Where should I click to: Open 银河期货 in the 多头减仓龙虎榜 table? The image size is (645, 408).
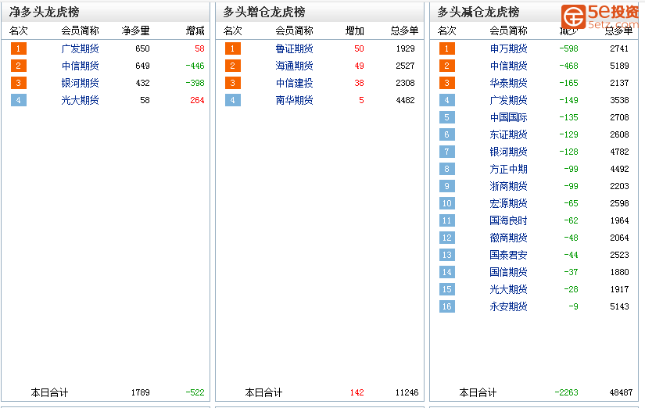click(509, 152)
